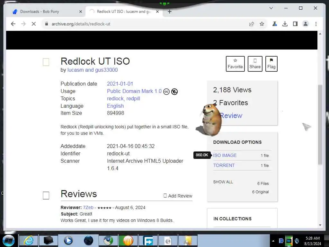The width and height of the screenshot is (329, 247).
Task: Click the site padlock icon
Action: (47, 24)
